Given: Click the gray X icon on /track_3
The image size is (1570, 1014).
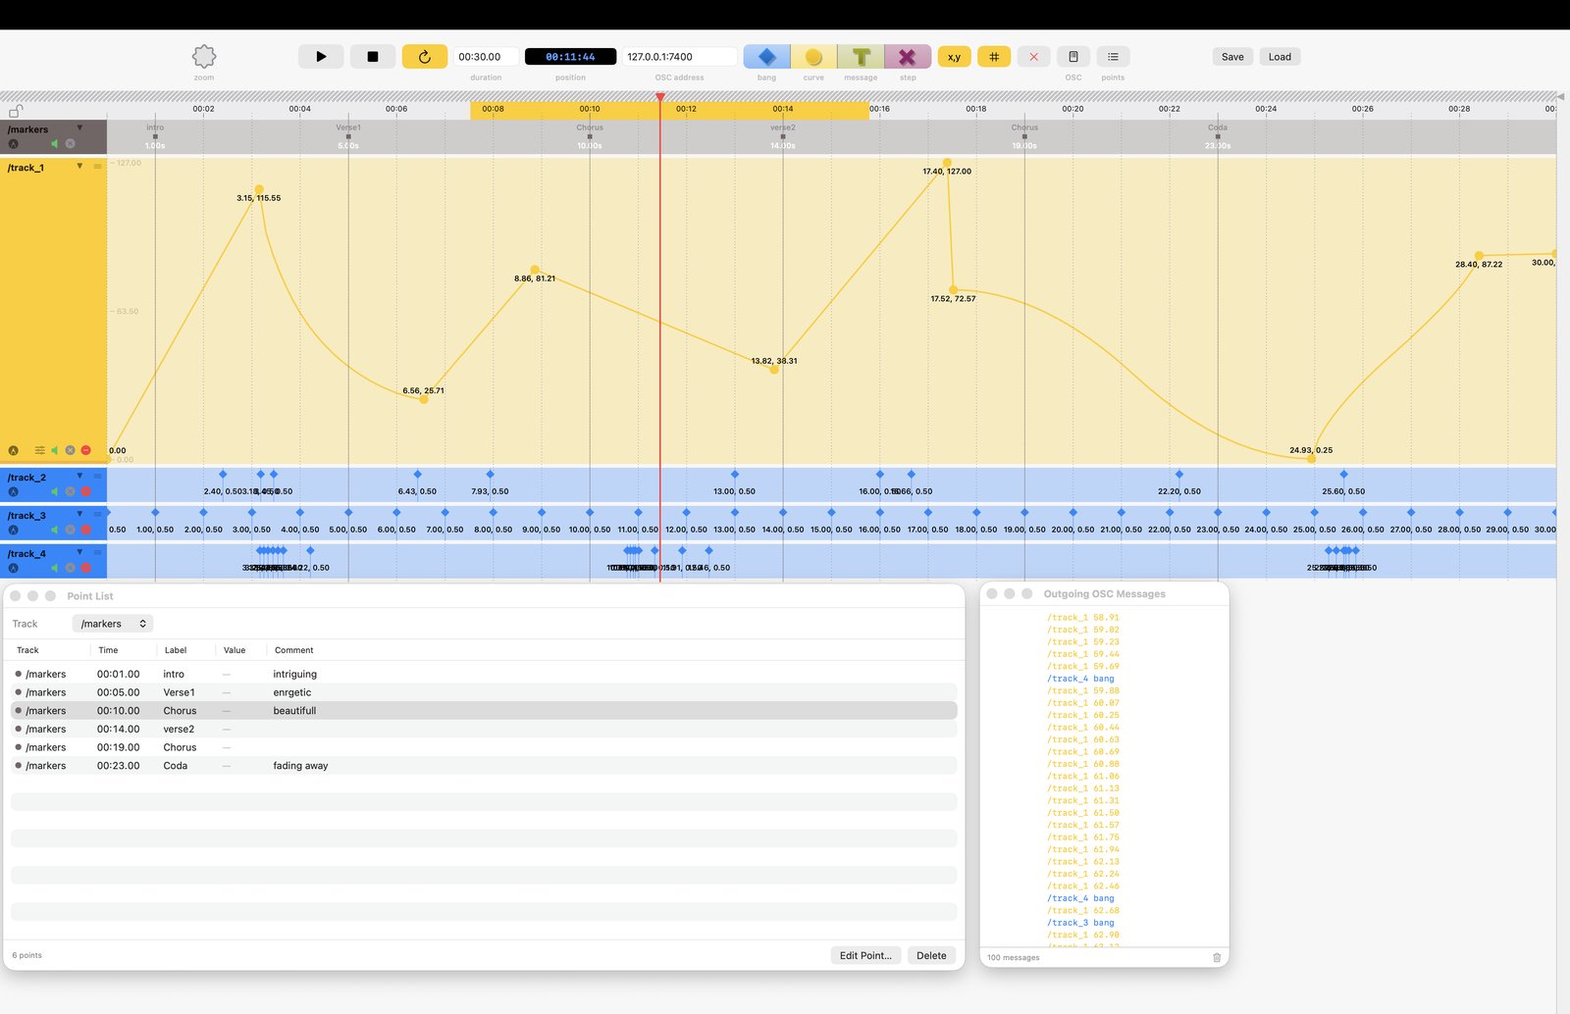Looking at the screenshot, I should (x=70, y=530).
